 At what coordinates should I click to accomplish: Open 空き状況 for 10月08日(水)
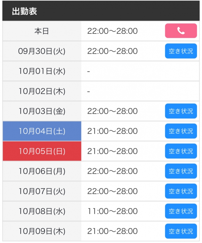[181, 211]
